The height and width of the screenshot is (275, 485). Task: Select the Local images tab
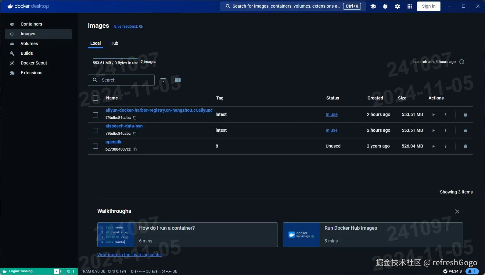click(x=95, y=43)
